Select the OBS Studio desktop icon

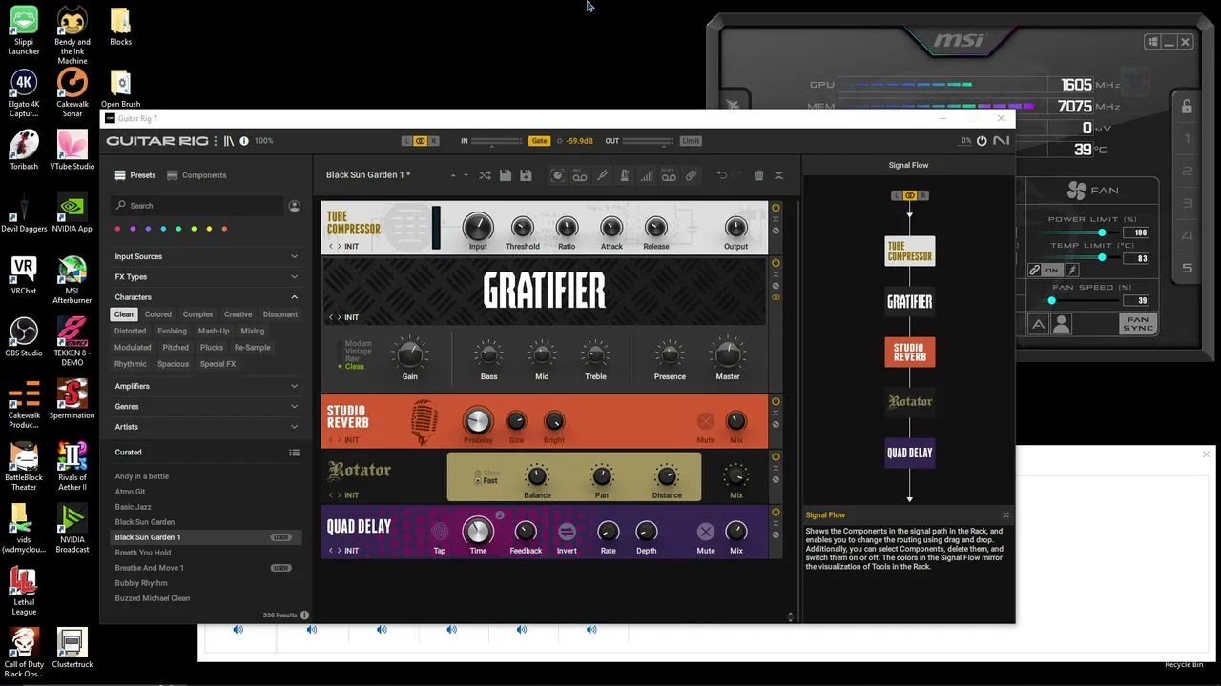click(24, 337)
